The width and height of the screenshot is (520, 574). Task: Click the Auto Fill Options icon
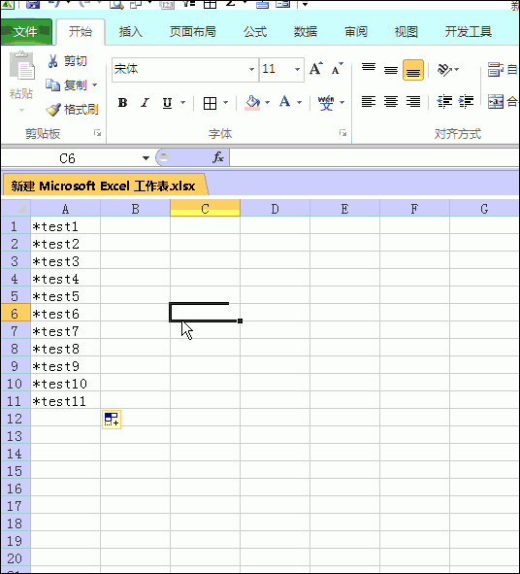(112, 420)
